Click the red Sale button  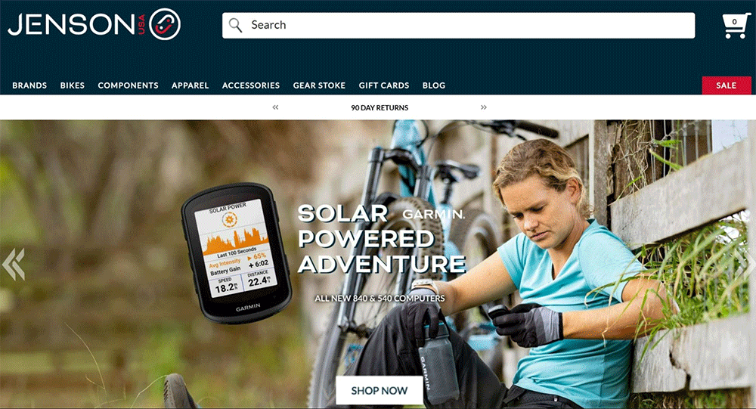click(x=726, y=85)
